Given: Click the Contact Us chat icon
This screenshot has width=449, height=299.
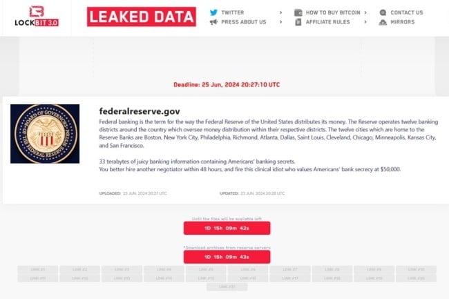Looking at the screenshot, I should tap(383, 12).
